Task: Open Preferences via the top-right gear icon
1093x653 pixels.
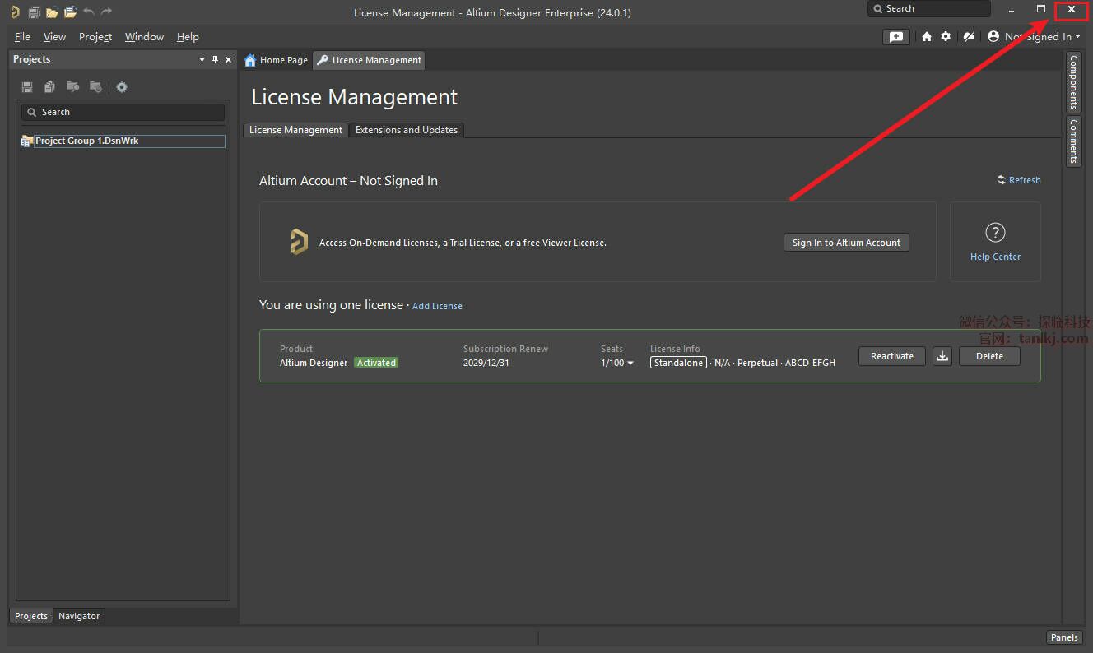Action: pyautogui.click(x=946, y=36)
